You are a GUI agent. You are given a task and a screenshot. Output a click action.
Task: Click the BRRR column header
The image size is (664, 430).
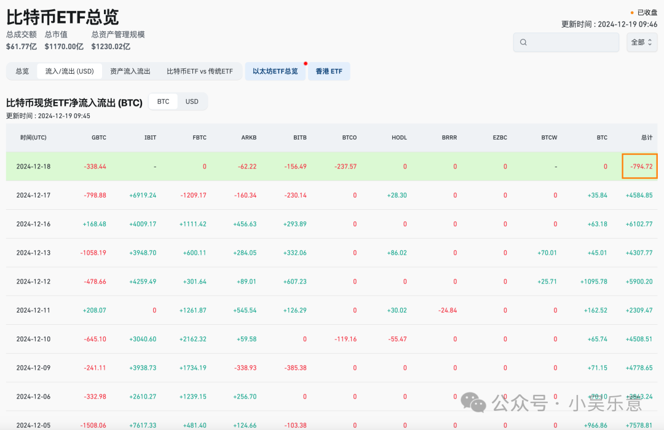449,138
